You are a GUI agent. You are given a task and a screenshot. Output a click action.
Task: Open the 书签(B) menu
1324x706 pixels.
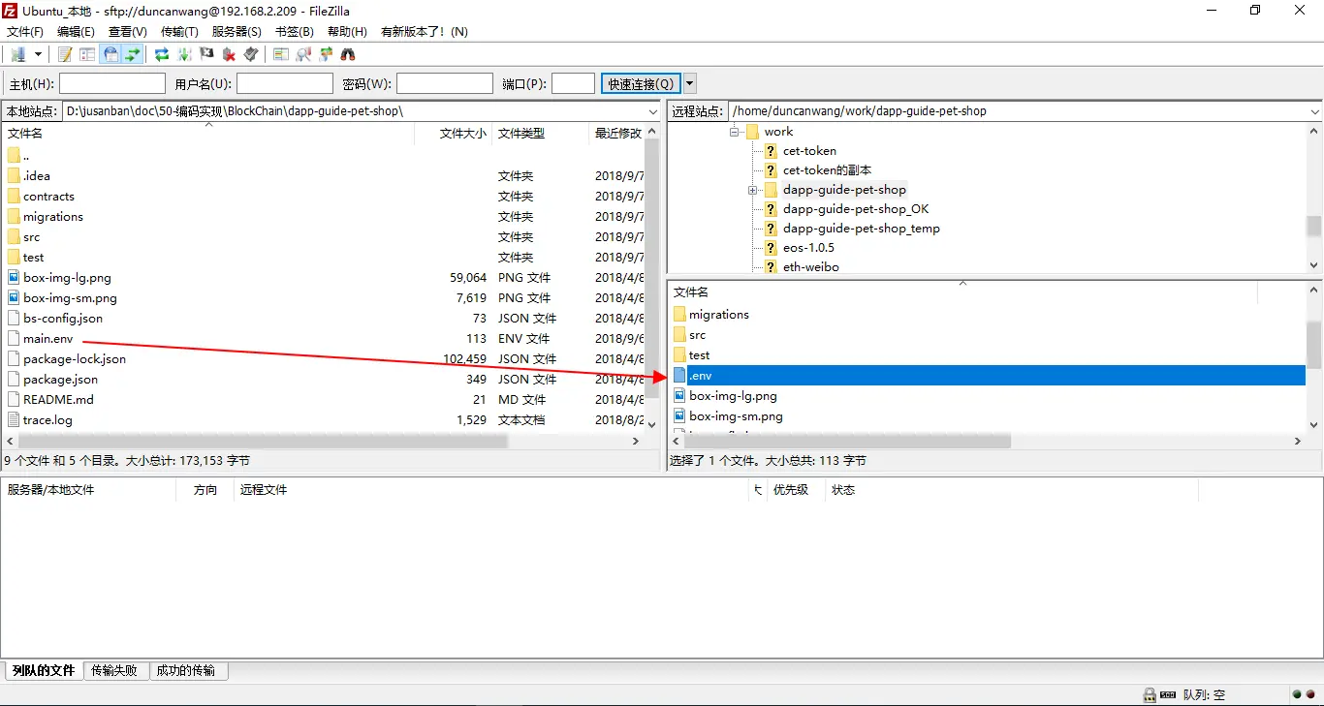pos(294,32)
